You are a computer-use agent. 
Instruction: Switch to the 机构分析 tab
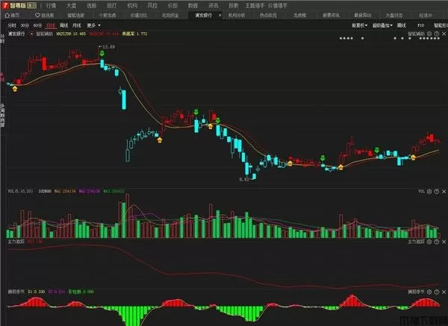click(x=237, y=15)
